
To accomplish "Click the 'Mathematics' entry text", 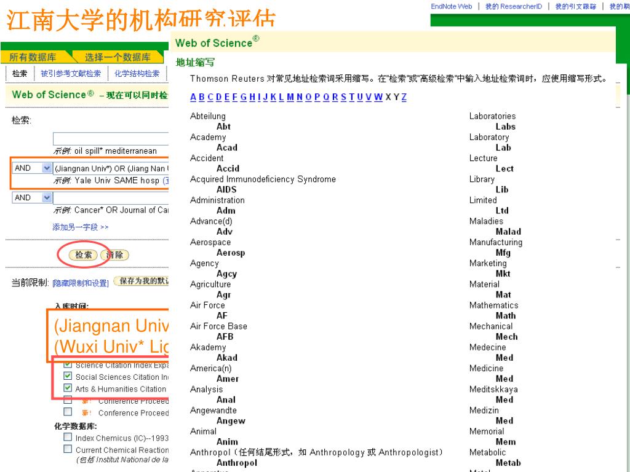I will pos(494,305).
